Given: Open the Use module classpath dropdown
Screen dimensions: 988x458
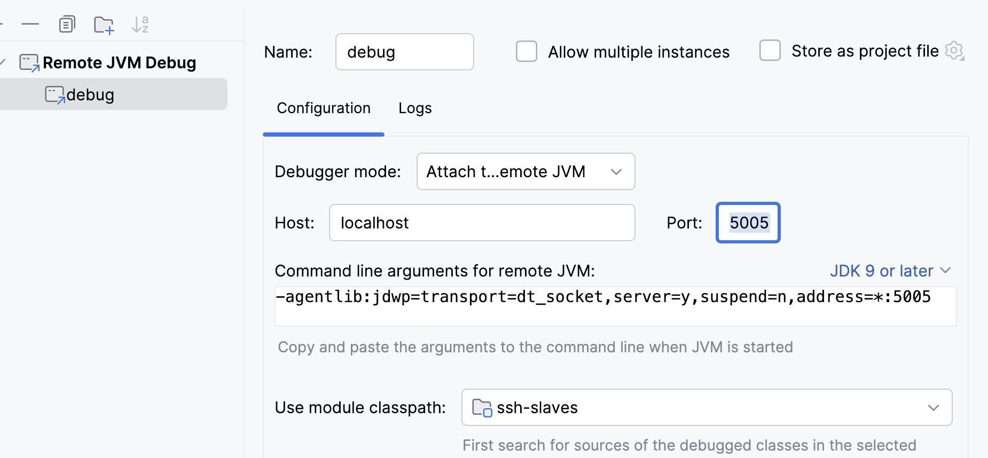Looking at the screenshot, I should coord(707,407).
